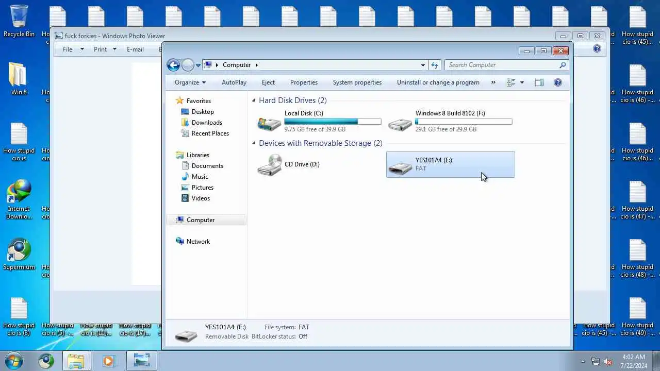
Task: Open Documents library in navigation pane
Action: pyautogui.click(x=207, y=166)
